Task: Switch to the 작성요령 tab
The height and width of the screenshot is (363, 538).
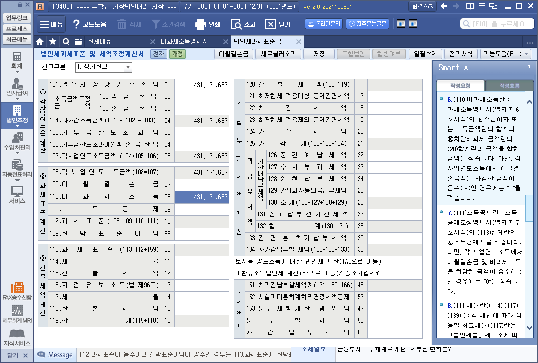Action: coord(460,86)
